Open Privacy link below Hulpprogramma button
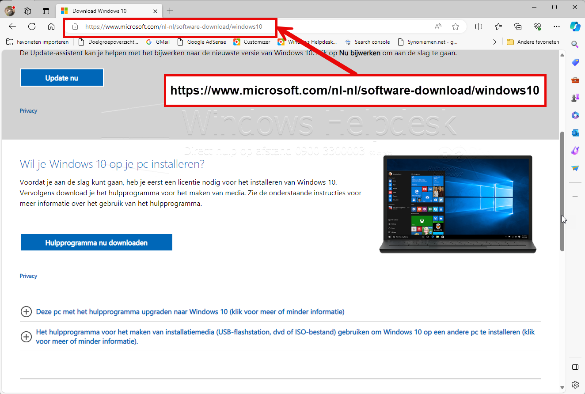 tap(28, 276)
